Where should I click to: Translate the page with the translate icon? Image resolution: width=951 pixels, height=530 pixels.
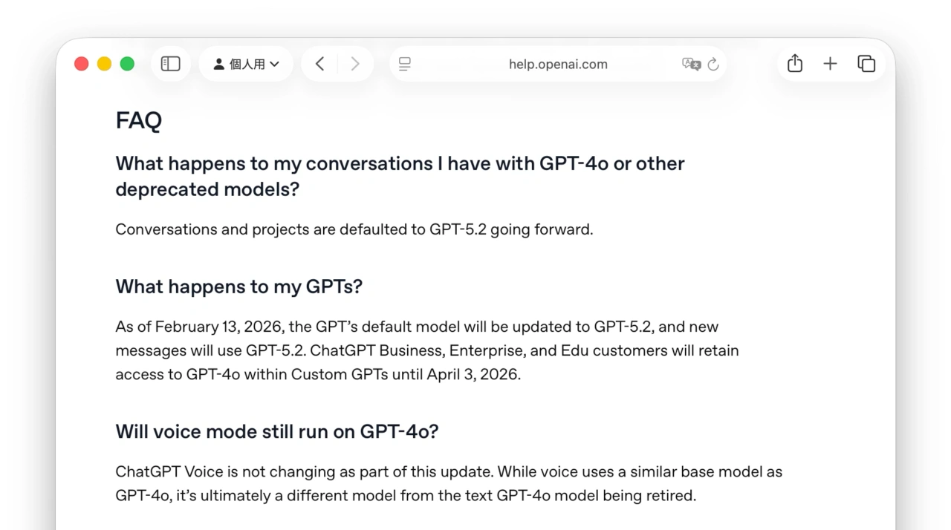point(691,64)
